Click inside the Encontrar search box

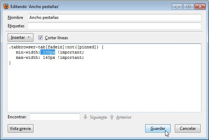55,117
